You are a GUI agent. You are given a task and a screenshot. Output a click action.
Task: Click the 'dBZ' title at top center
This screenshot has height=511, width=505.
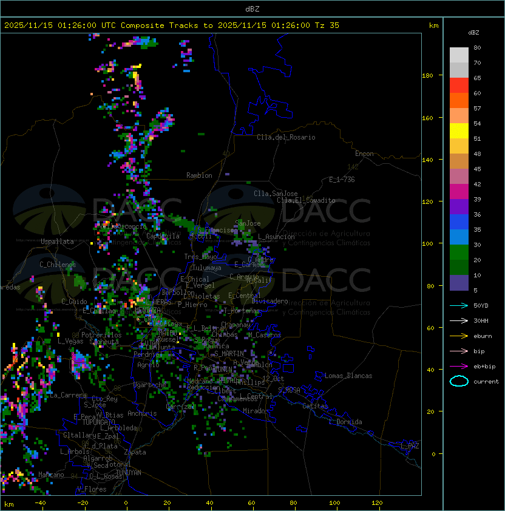[x=252, y=8]
